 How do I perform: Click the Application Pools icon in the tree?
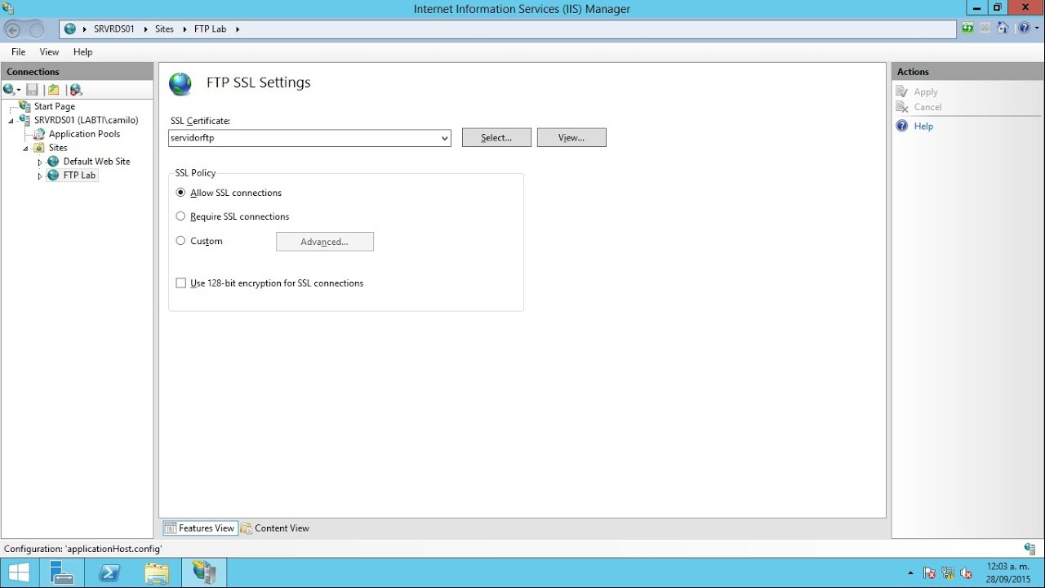(39, 134)
